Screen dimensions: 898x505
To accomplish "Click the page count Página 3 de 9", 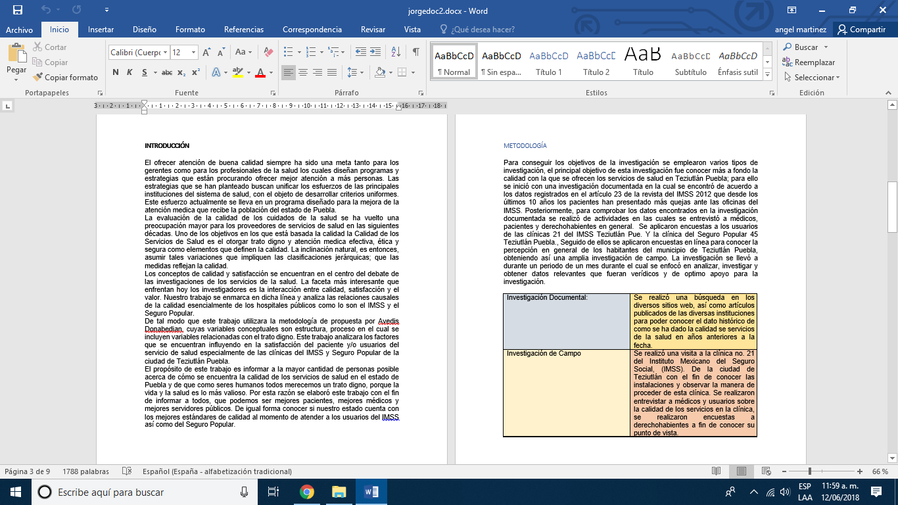I will point(28,471).
